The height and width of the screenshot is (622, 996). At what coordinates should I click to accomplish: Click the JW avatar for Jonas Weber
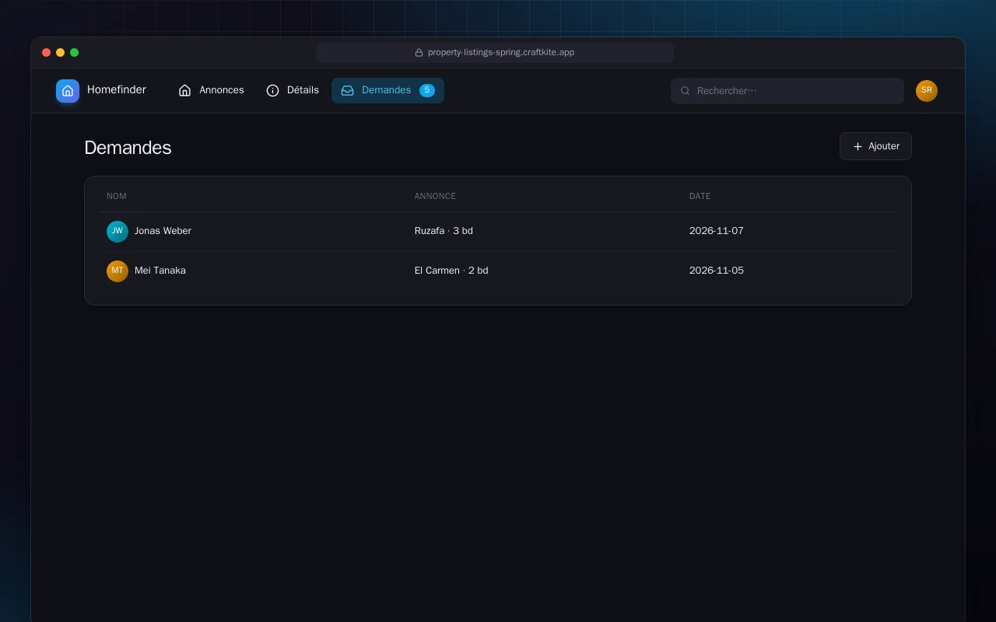(x=117, y=232)
